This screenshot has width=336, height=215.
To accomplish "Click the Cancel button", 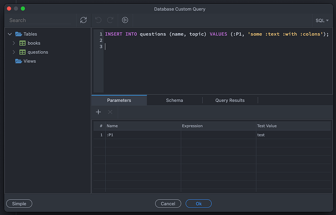I will pos(168,204).
